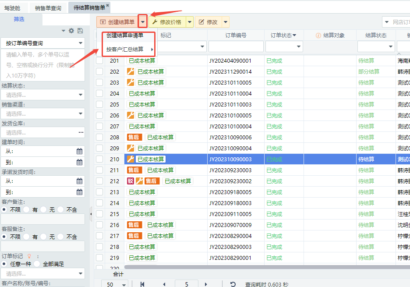Choose 创建结算申请单 from the menu
The image size is (410, 287).
tap(125, 35)
